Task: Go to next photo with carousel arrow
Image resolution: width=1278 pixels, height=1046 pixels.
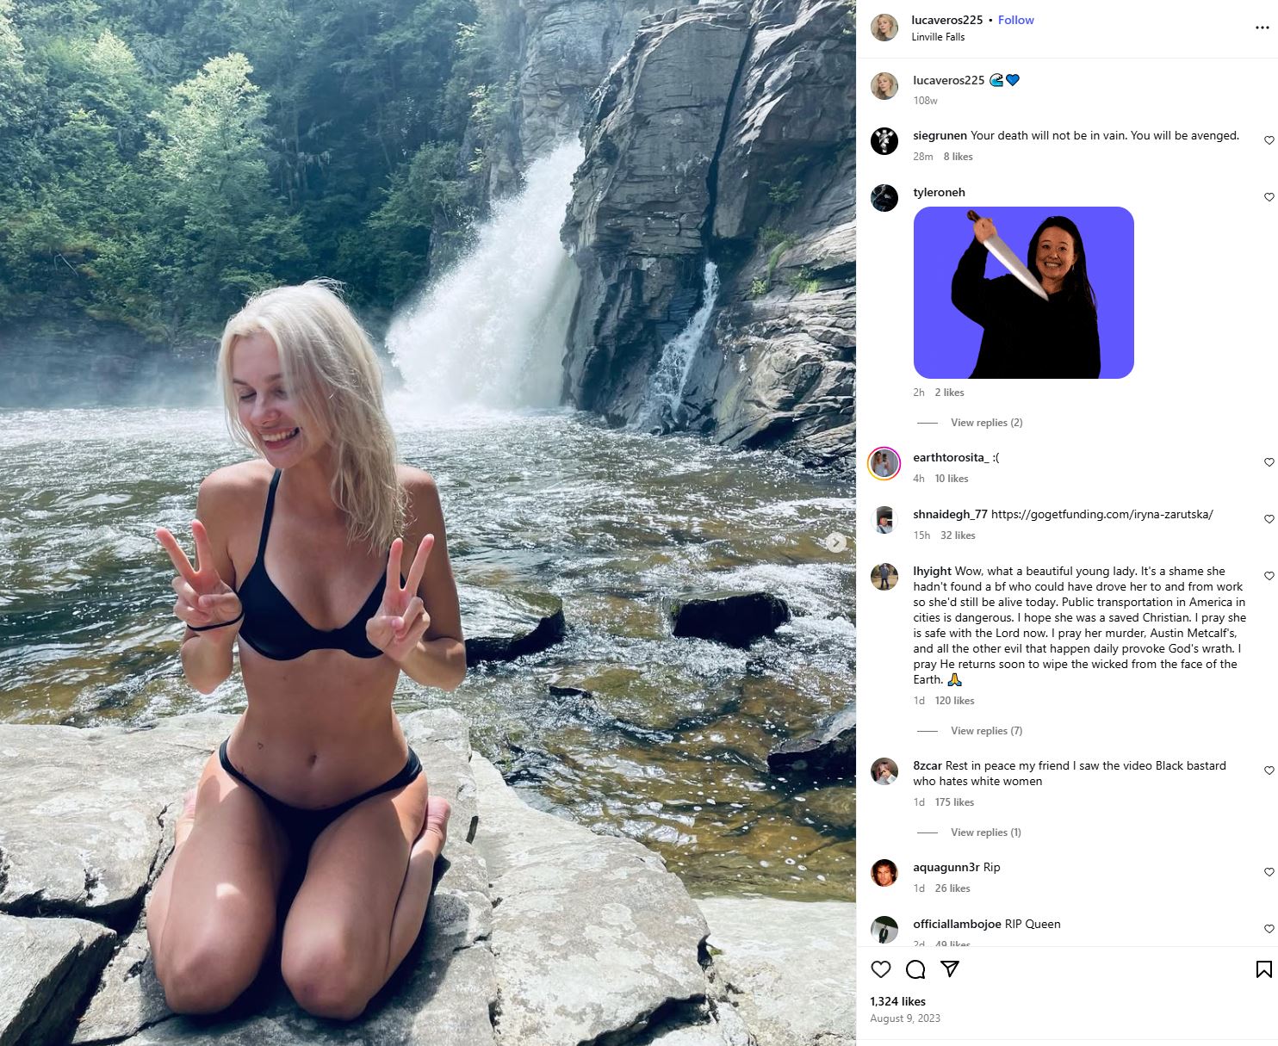Action: coord(835,542)
